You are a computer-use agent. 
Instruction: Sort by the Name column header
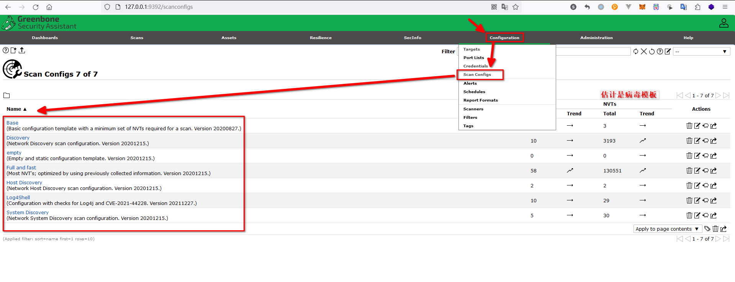pyautogui.click(x=14, y=109)
